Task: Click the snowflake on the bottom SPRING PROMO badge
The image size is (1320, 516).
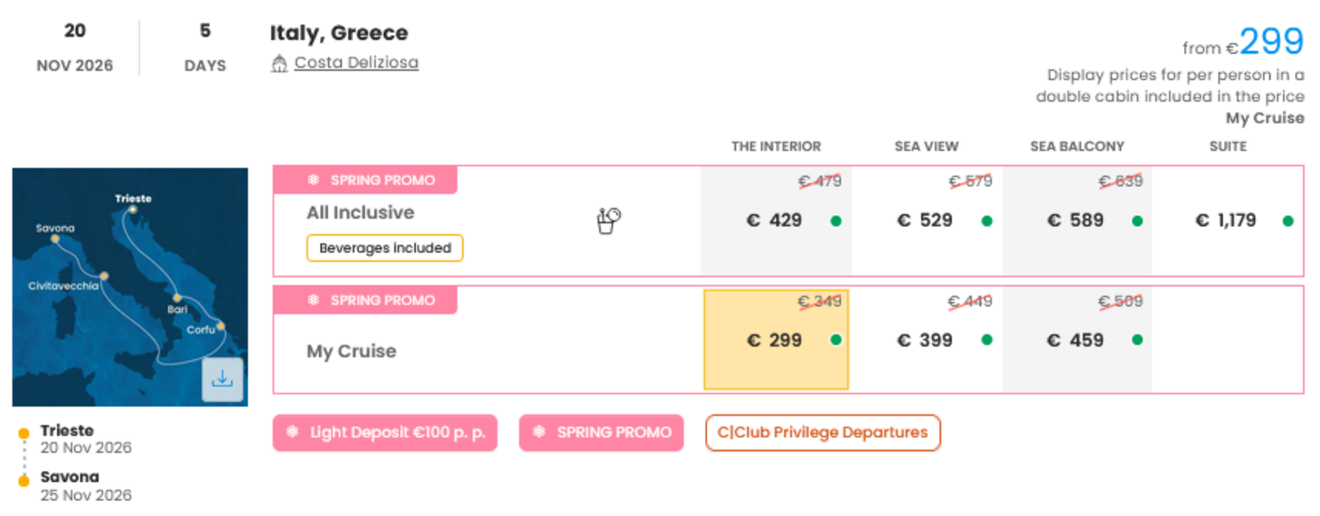Action: (x=539, y=433)
